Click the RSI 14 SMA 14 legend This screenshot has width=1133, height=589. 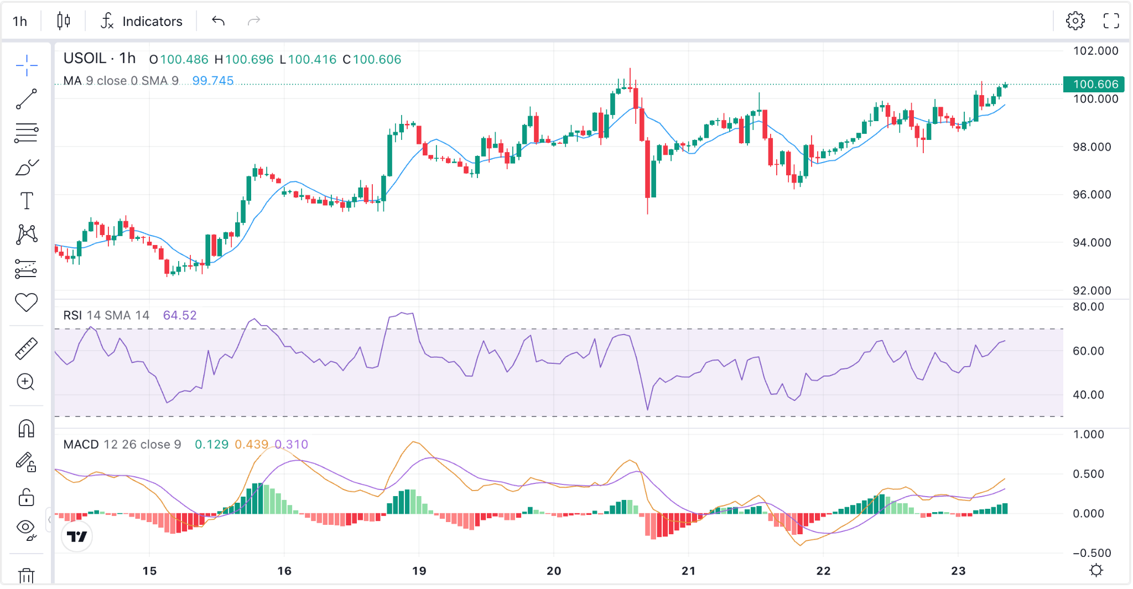pyautogui.click(x=106, y=315)
